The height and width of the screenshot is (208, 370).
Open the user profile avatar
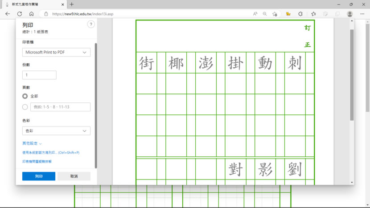(x=349, y=14)
